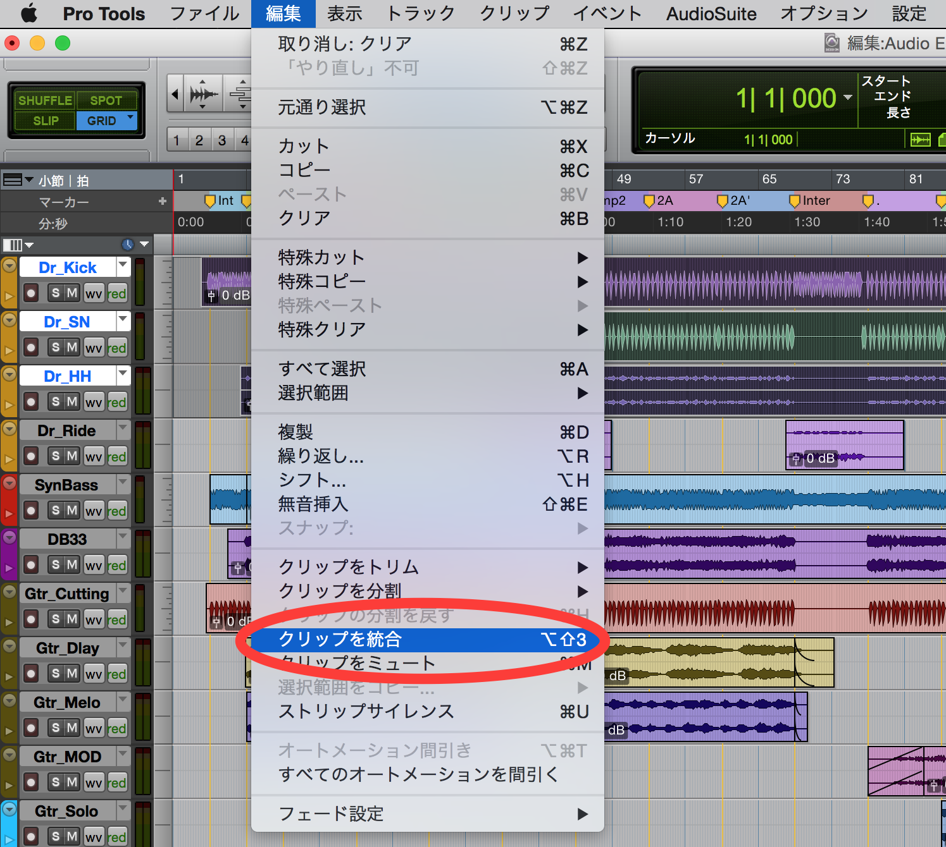Open 特殊カット submenu
The width and height of the screenshot is (946, 847).
click(x=428, y=257)
